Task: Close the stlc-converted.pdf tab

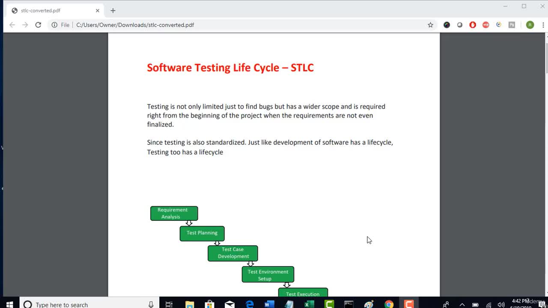Action: point(98,11)
